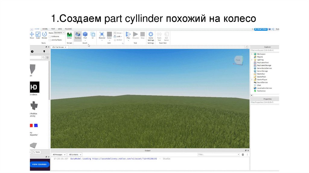The width and height of the screenshot is (309, 173).
Task: Open the Toolbox recent (clock) tab
Action: point(32,52)
